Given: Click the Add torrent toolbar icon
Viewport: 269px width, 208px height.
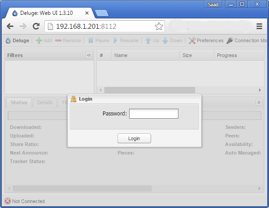Looking at the screenshot, I should pyautogui.click(x=39, y=40).
